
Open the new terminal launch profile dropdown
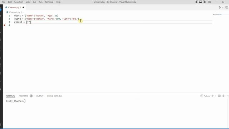[215, 96]
